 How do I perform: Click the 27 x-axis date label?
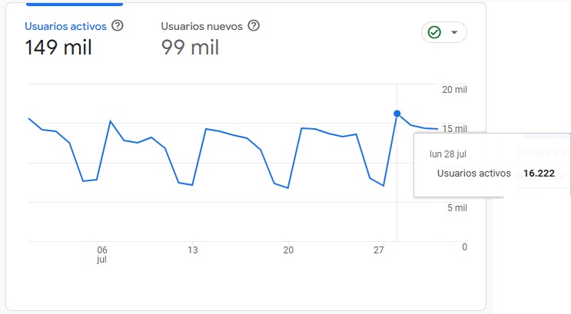click(378, 250)
